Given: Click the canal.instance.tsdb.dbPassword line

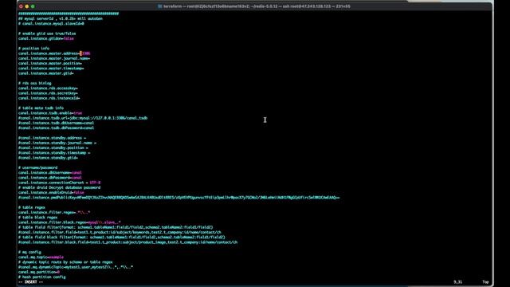Looking at the screenshot, I should point(56,128).
